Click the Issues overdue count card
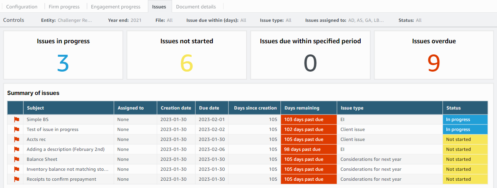The image size is (497, 188). tap(434, 55)
